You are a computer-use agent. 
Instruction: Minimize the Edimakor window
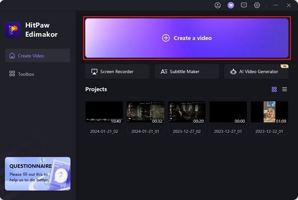pos(276,5)
